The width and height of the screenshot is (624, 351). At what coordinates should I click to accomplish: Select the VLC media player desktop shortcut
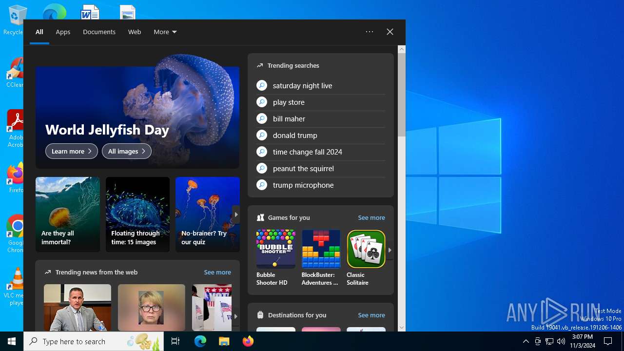[15, 287]
